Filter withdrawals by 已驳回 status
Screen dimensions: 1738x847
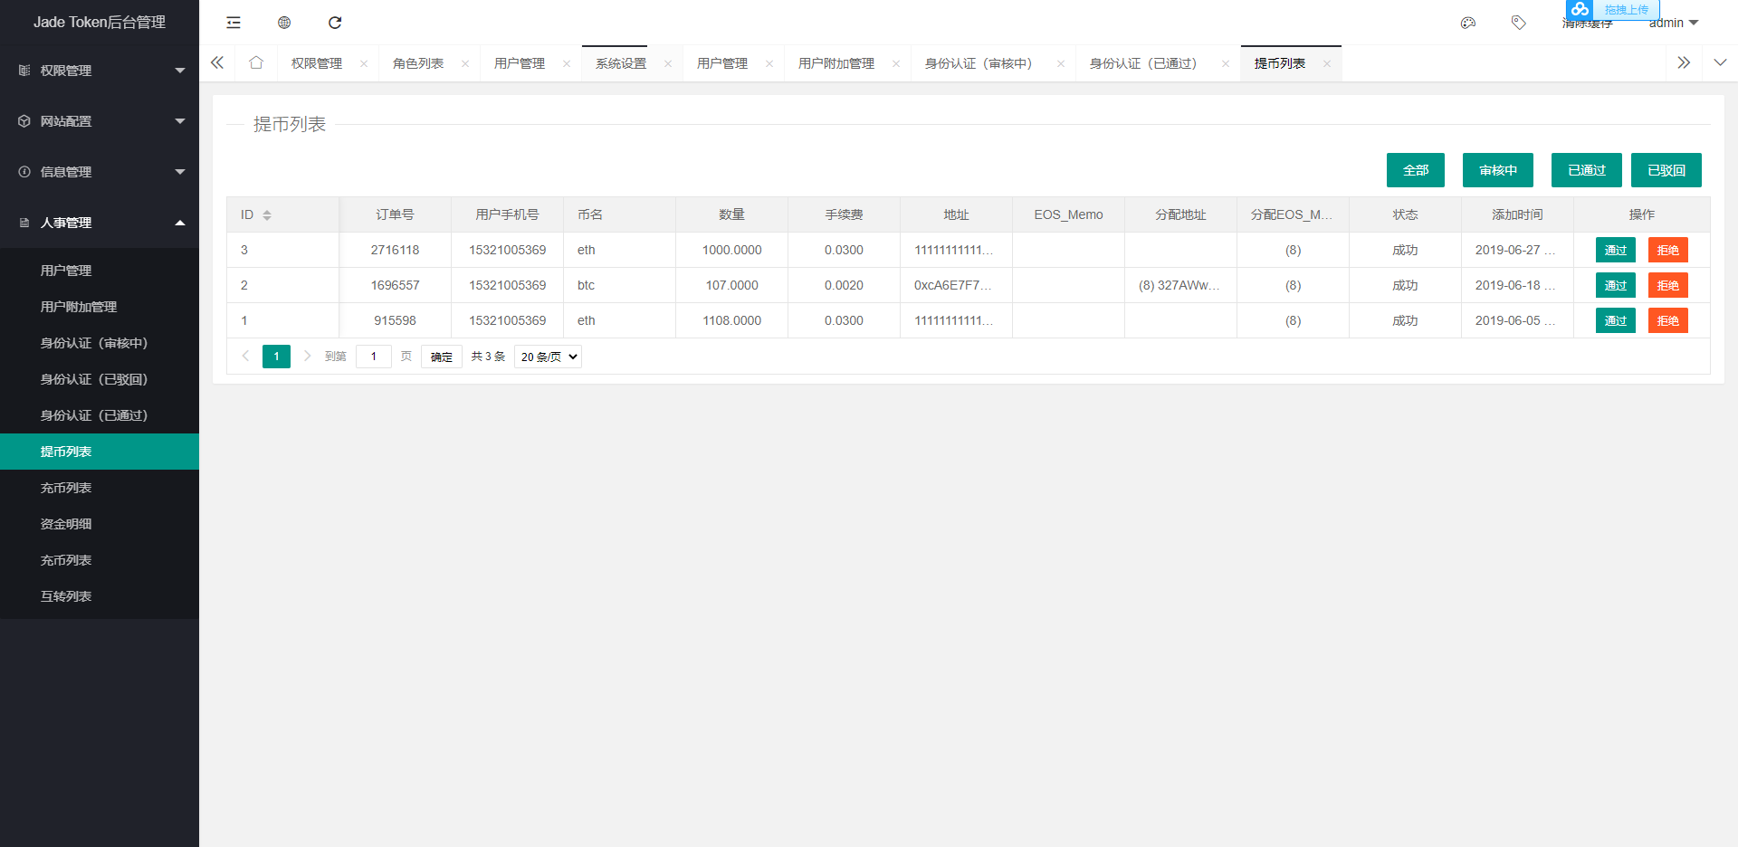1666,170
